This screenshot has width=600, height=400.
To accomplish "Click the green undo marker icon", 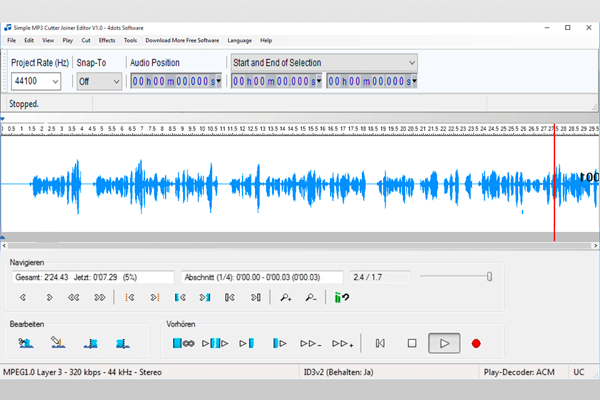I will pos(341,297).
